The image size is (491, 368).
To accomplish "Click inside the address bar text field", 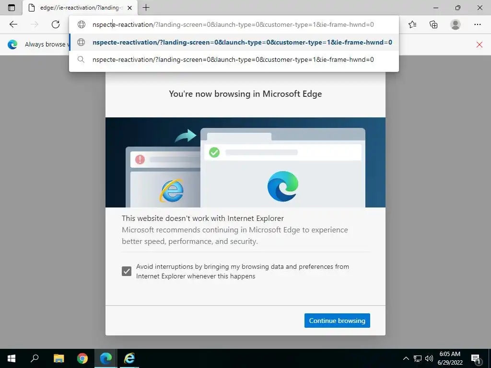I will point(234,24).
